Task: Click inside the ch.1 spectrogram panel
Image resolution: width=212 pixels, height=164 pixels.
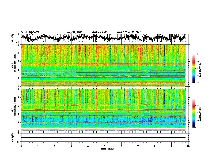Action: [103, 65]
